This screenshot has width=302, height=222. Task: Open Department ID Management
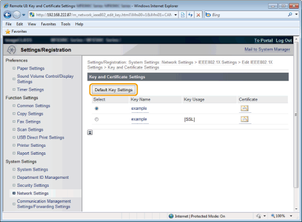click(x=43, y=178)
